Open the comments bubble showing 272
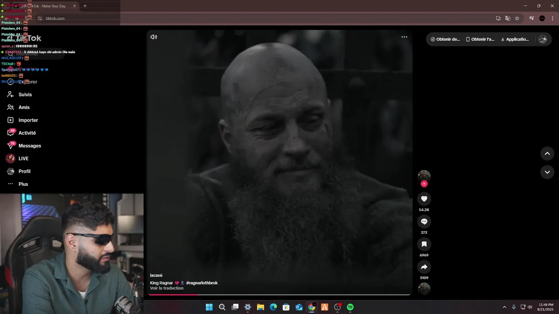This screenshot has width=559, height=314. point(424,222)
